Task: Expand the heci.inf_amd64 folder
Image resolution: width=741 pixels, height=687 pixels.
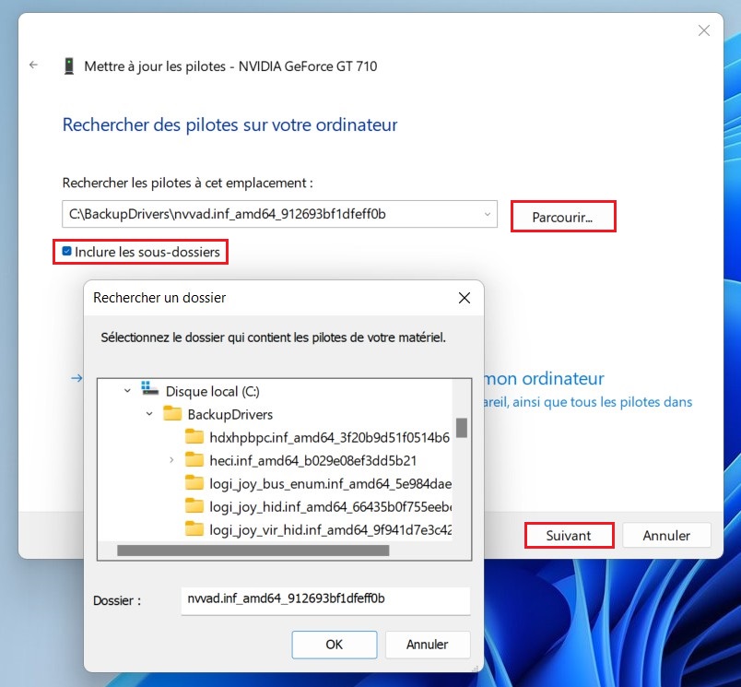Action: (x=171, y=460)
